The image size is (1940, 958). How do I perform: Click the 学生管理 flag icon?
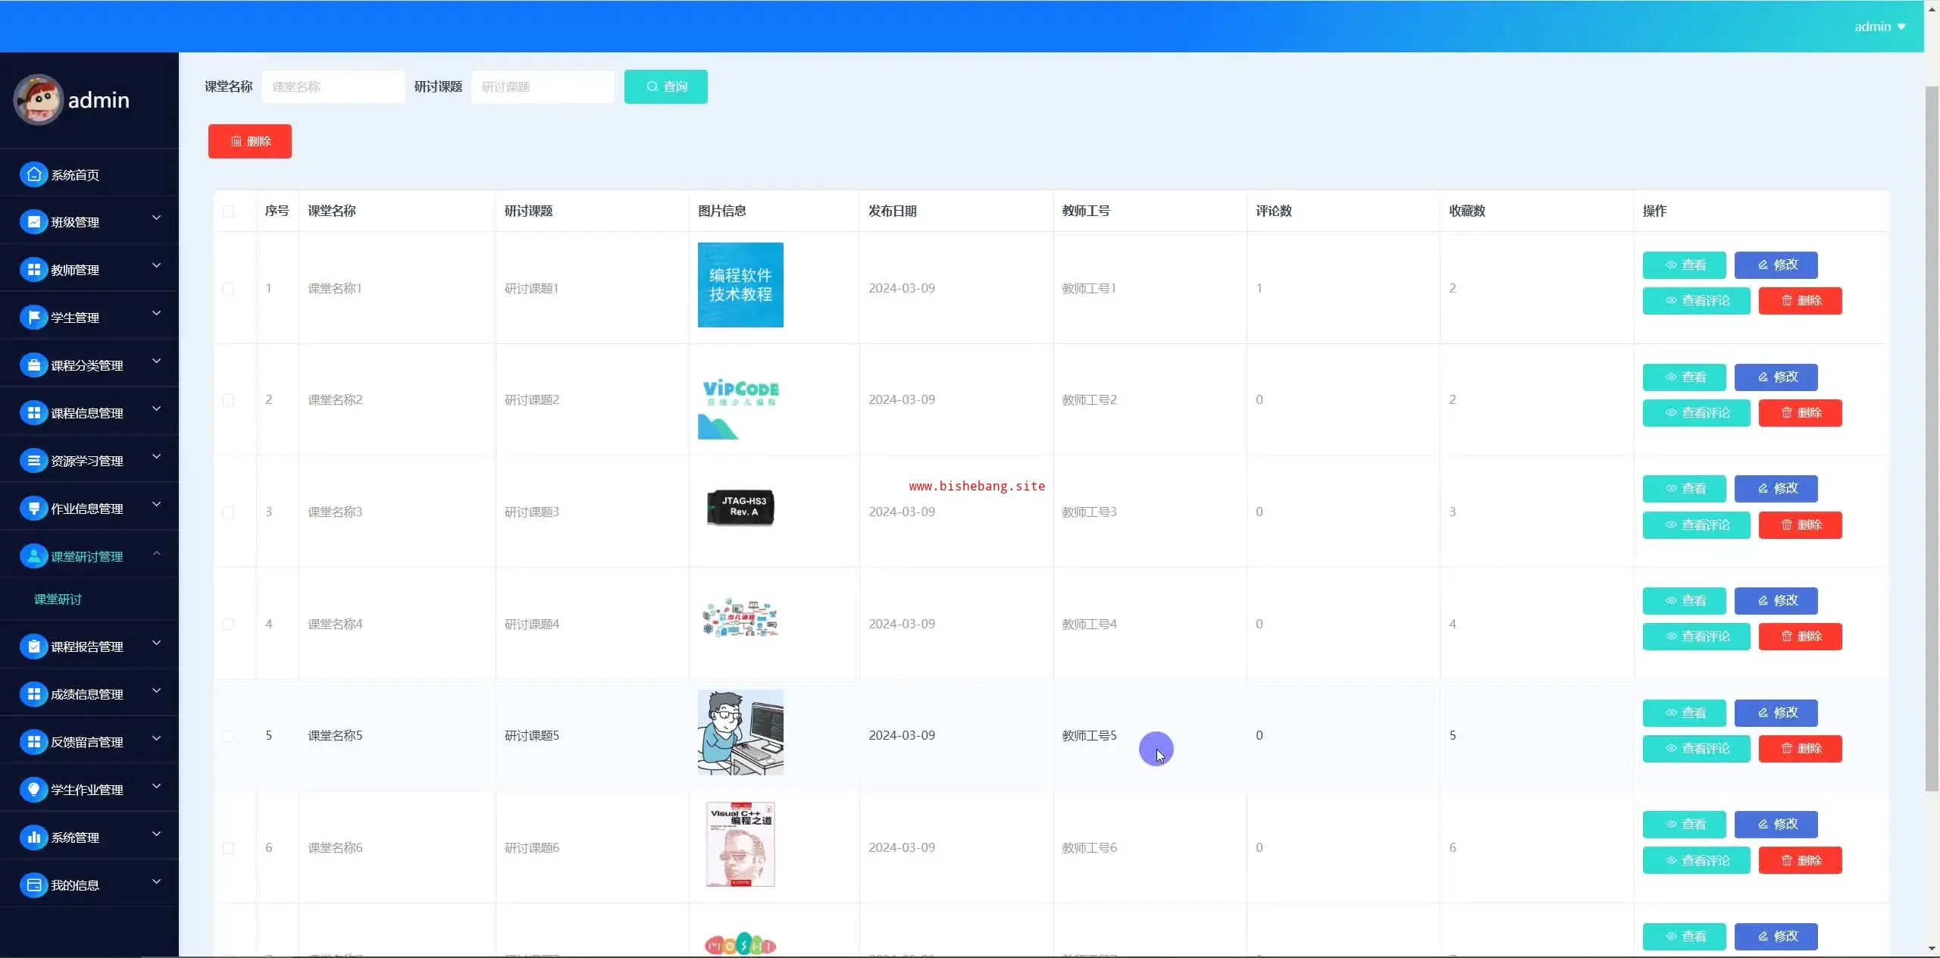(x=33, y=318)
